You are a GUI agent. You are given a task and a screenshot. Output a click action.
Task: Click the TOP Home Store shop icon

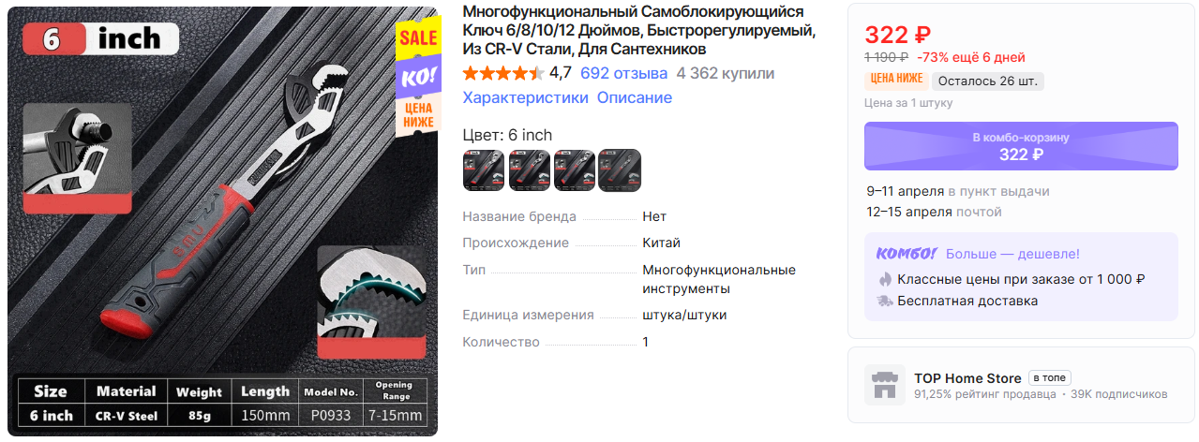click(x=884, y=385)
